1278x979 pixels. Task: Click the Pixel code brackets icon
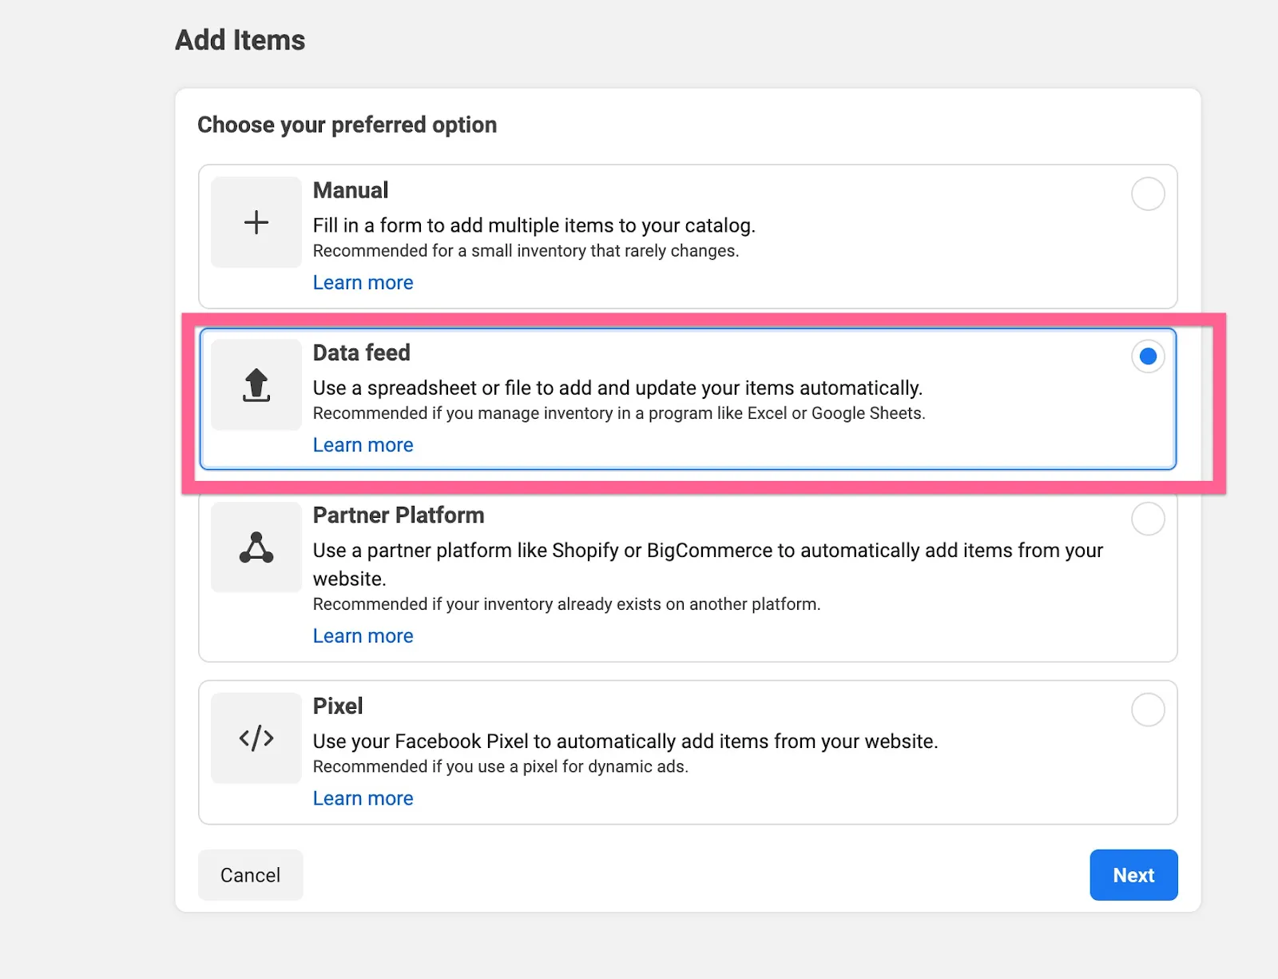point(256,738)
